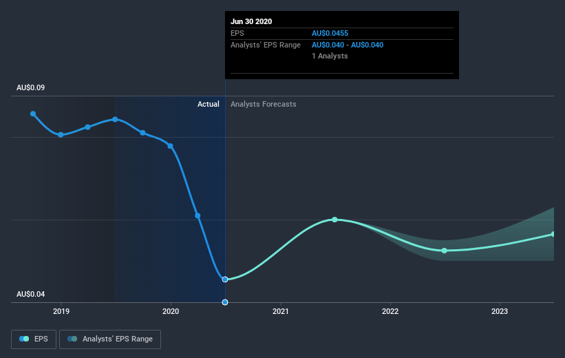Click the x-axis marker at Jun 2020
565x358 pixels.
click(x=225, y=302)
